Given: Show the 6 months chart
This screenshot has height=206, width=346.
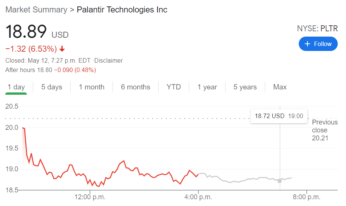Looking at the screenshot, I should [136, 87].
